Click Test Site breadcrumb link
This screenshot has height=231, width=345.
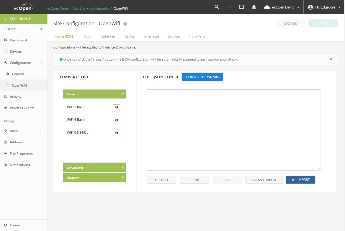click(79, 8)
